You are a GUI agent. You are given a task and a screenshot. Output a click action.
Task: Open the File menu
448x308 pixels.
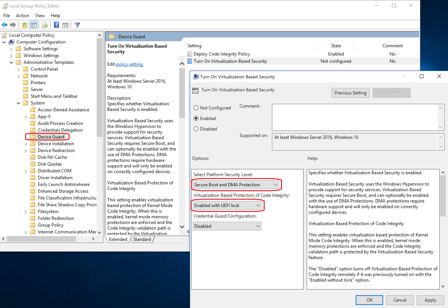click(x=6, y=16)
